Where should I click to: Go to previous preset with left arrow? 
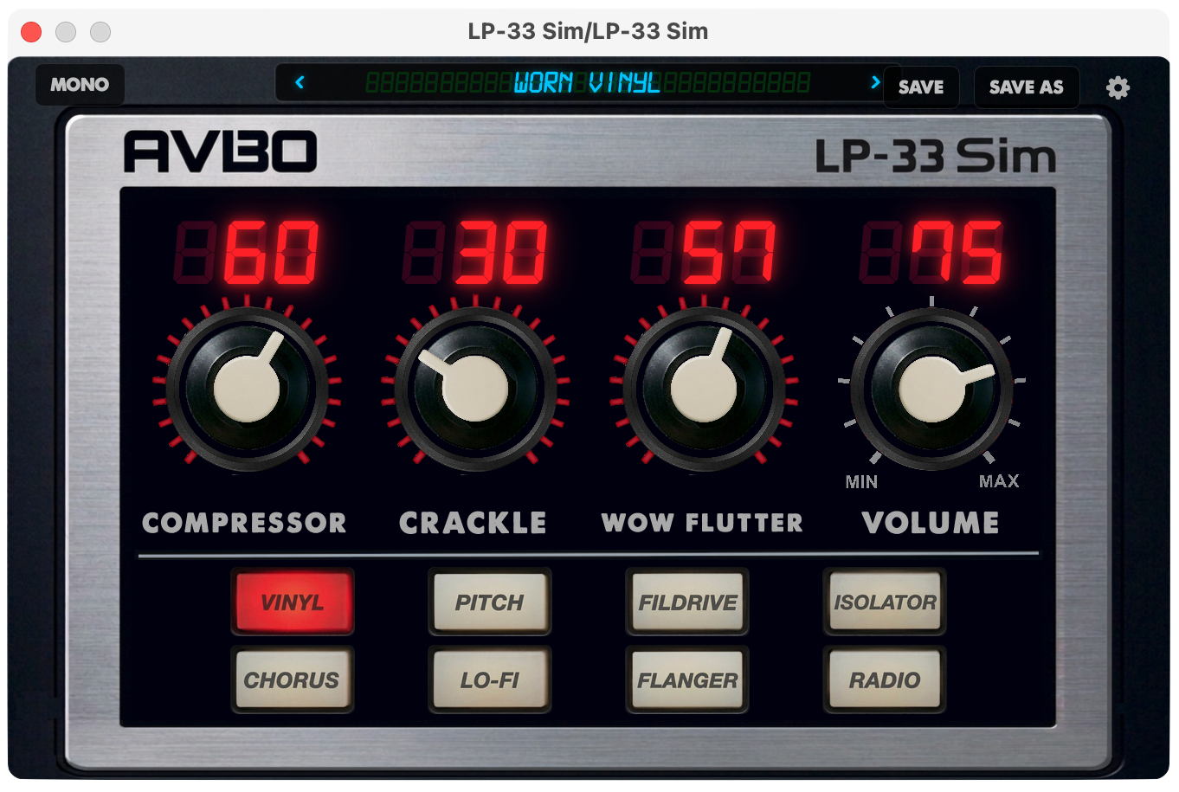tap(300, 83)
